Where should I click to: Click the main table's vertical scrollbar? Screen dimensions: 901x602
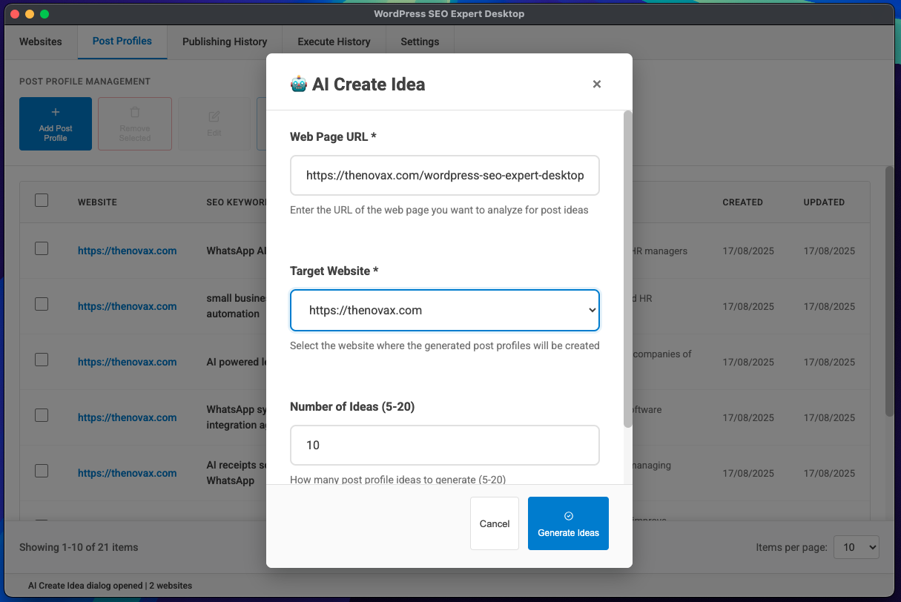click(x=889, y=291)
